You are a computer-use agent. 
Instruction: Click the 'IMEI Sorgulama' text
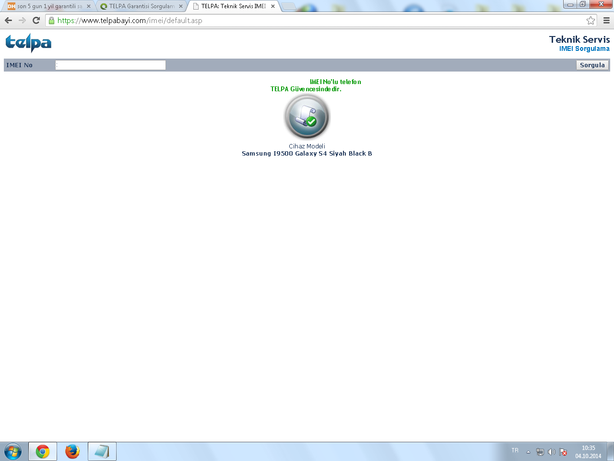584,49
